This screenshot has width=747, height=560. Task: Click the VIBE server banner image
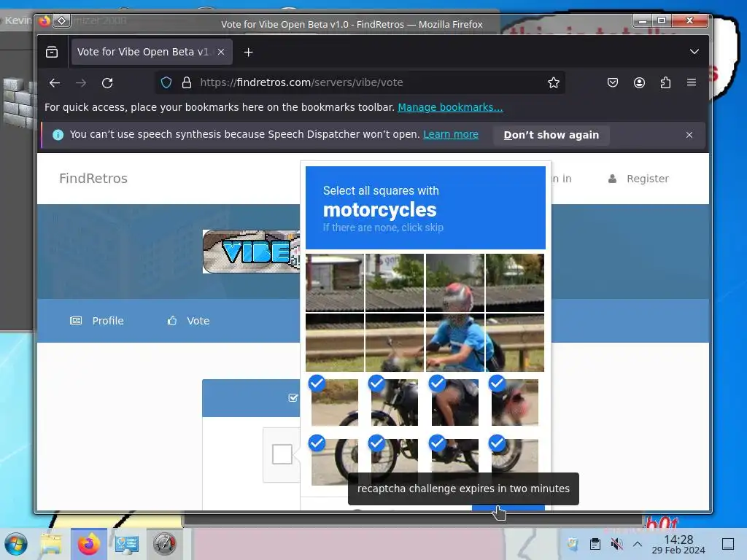coord(251,252)
